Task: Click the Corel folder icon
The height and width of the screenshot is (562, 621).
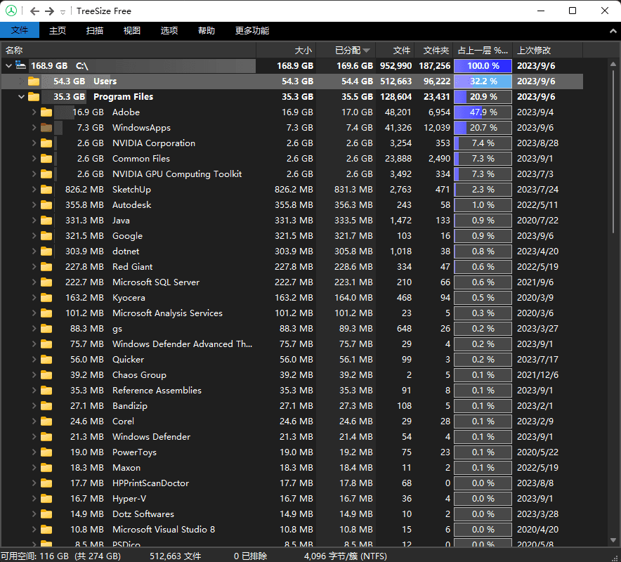Action: (46, 421)
